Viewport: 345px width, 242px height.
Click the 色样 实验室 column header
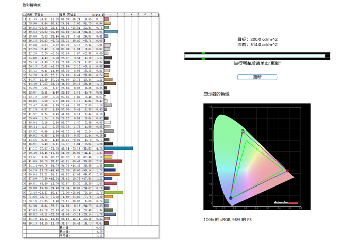tap(43, 15)
